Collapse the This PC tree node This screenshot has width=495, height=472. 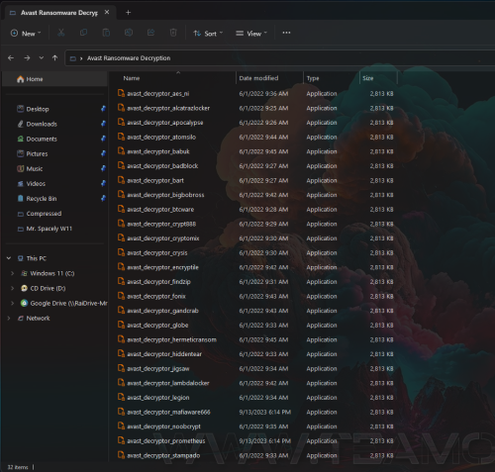coord(9,258)
